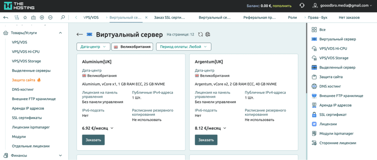Click refresh icon next to page count
This screenshot has width=377, height=160.
tap(200, 35)
